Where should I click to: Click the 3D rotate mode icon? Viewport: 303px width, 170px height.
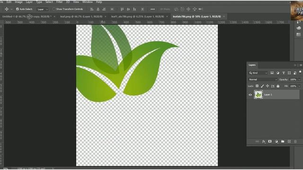tap(176, 9)
